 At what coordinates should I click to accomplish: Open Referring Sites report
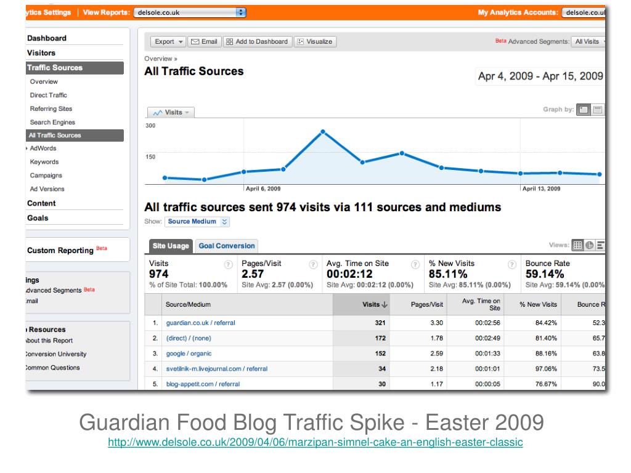click(x=51, y=108)
